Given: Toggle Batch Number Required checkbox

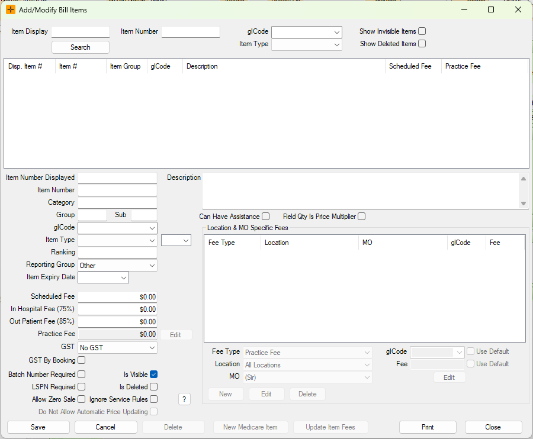Looking at the screenshot, I should (82, 375).
